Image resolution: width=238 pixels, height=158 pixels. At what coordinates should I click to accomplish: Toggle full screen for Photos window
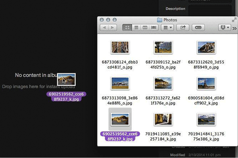(234, 19)
